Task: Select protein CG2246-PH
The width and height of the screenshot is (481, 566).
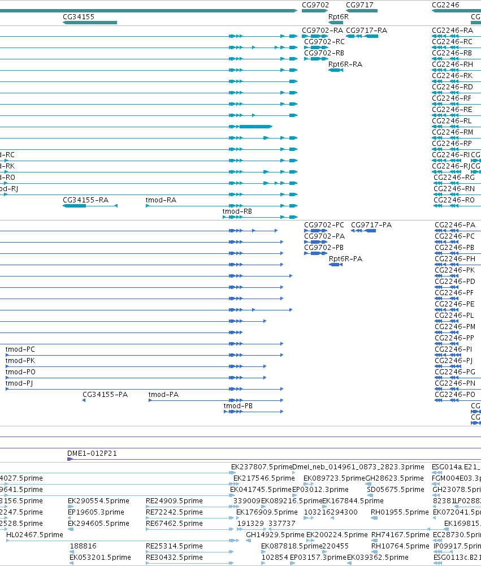Action: click(x=455, y=259)
